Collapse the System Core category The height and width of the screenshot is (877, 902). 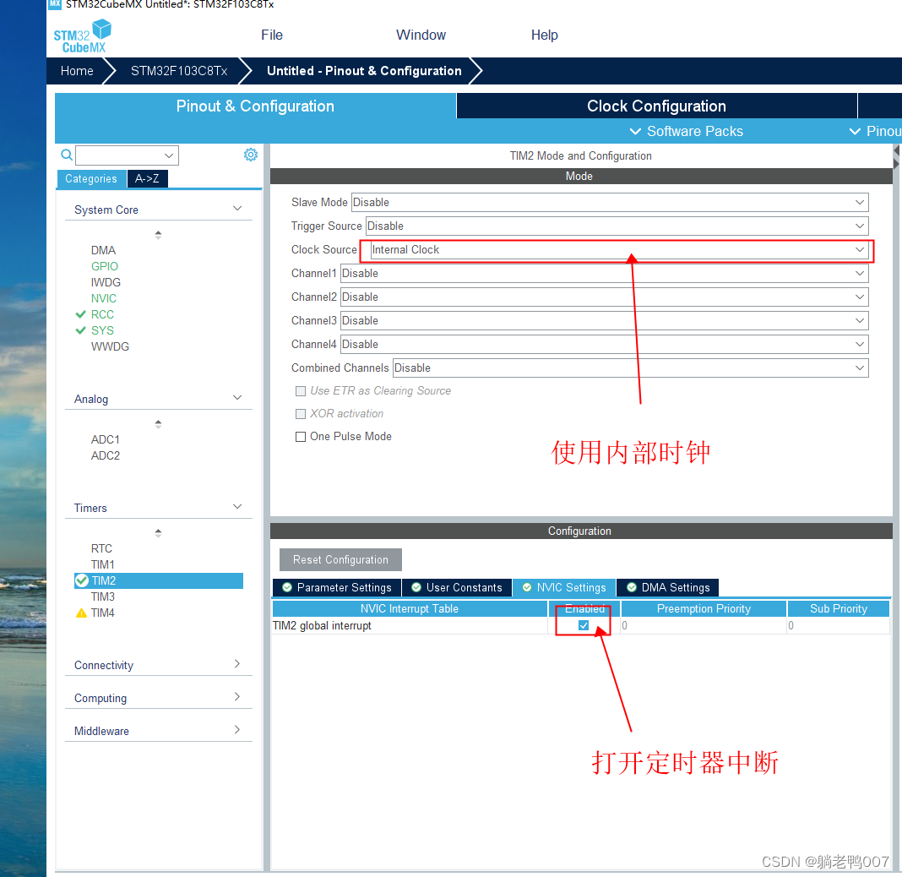[x=237, y=209]
